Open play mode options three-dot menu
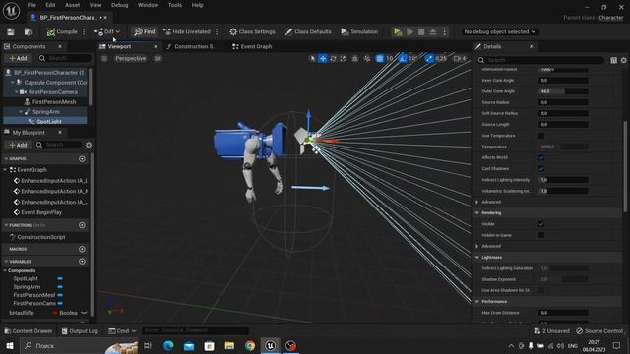This screenshot has height=354, width=630. (444, 31)
